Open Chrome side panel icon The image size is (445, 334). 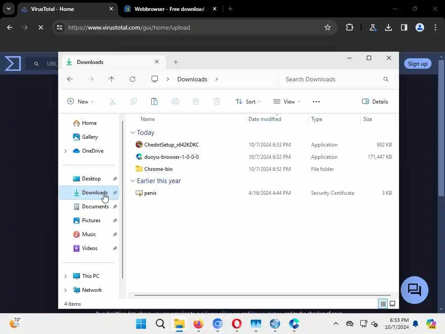coord(404,27)
